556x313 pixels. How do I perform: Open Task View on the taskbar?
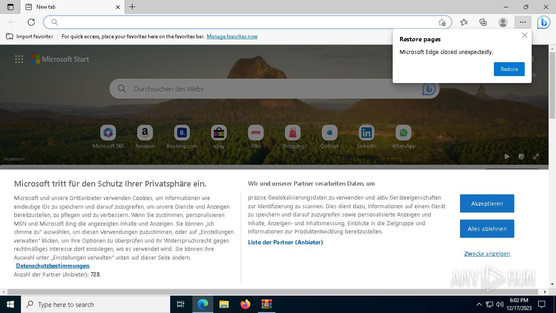pos(181,304)
